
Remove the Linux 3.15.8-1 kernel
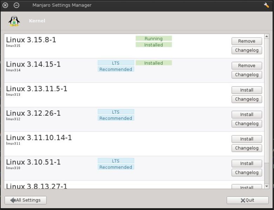(x=247, y=41)
